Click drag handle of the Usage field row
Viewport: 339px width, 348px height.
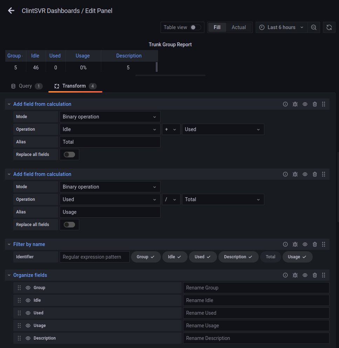tap(19, 326)
